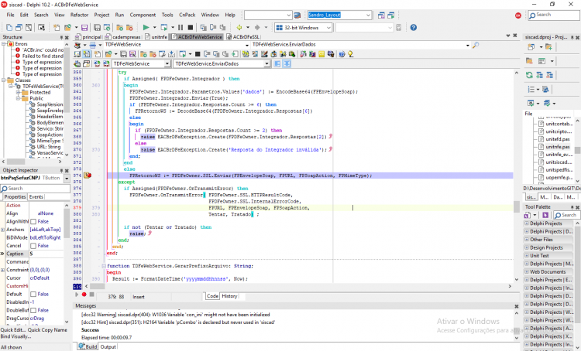The height and width of the screenshot is (351, 581).
Task: Click the blue Help question-mark icon
Action: (x=414, y=27)
